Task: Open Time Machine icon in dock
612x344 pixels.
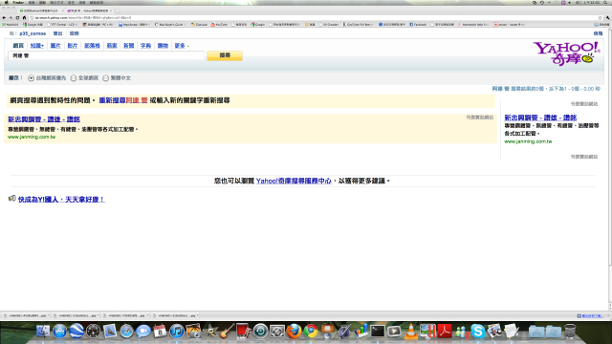Action: (260, 332)
